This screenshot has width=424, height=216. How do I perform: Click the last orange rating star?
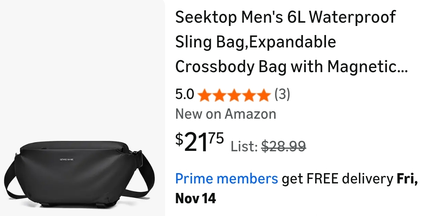[x=263, y=95]
